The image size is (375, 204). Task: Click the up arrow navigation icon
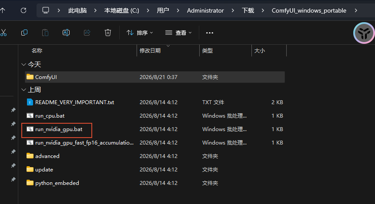(3, 10)
